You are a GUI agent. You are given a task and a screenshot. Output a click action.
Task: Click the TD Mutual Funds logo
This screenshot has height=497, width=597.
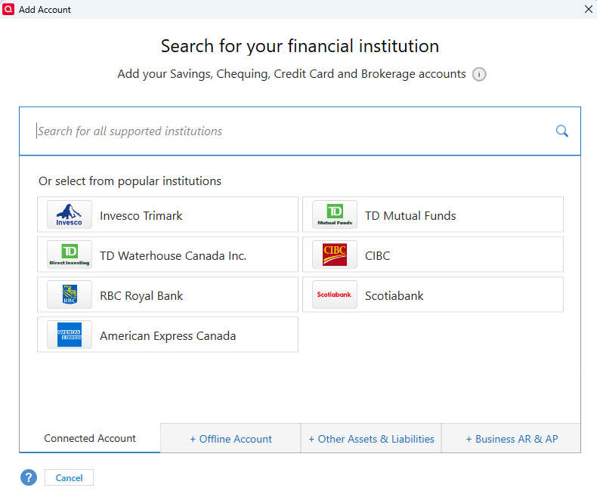(335, 215)
